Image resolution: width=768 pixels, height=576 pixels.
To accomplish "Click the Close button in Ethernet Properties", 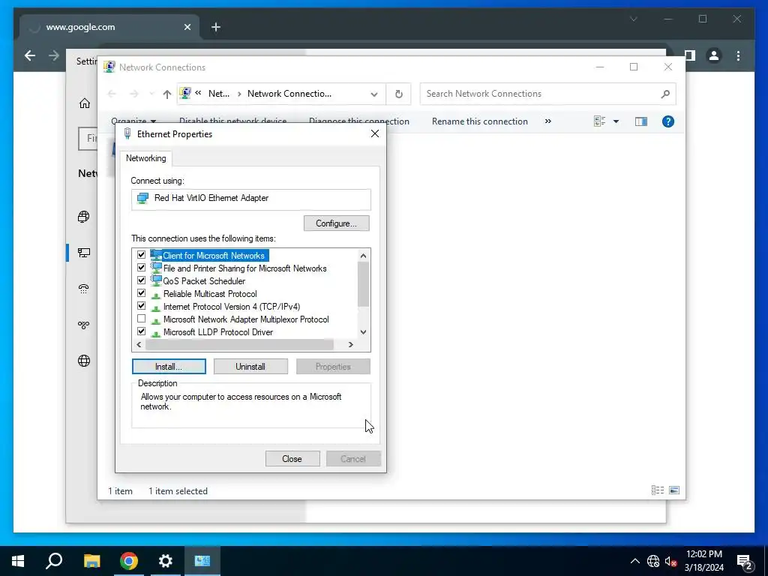I will [292, 459].
